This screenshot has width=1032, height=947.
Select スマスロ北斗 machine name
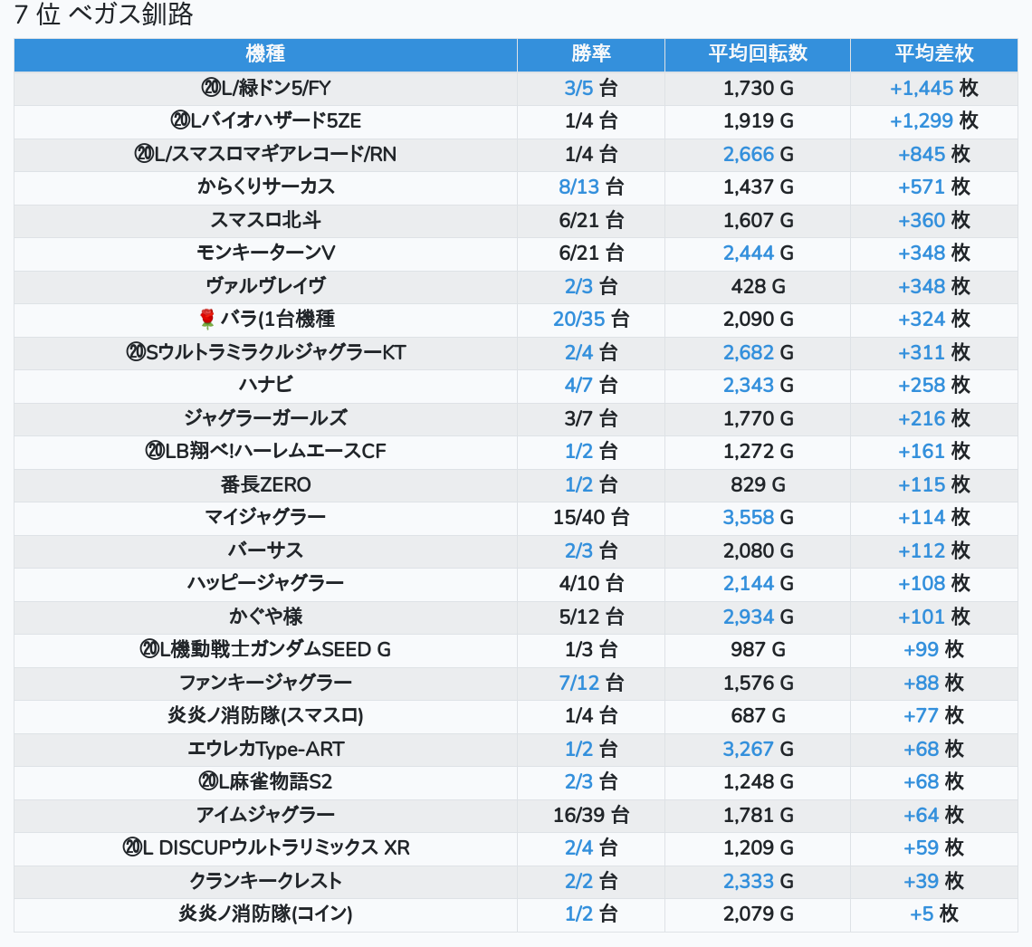(265, 221)
